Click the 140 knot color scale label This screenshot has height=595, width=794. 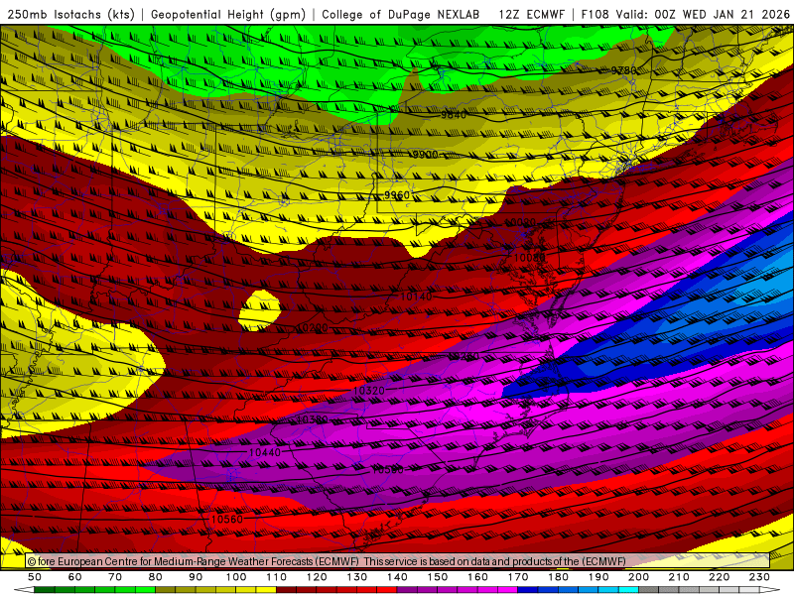click(x=398, y=577)
